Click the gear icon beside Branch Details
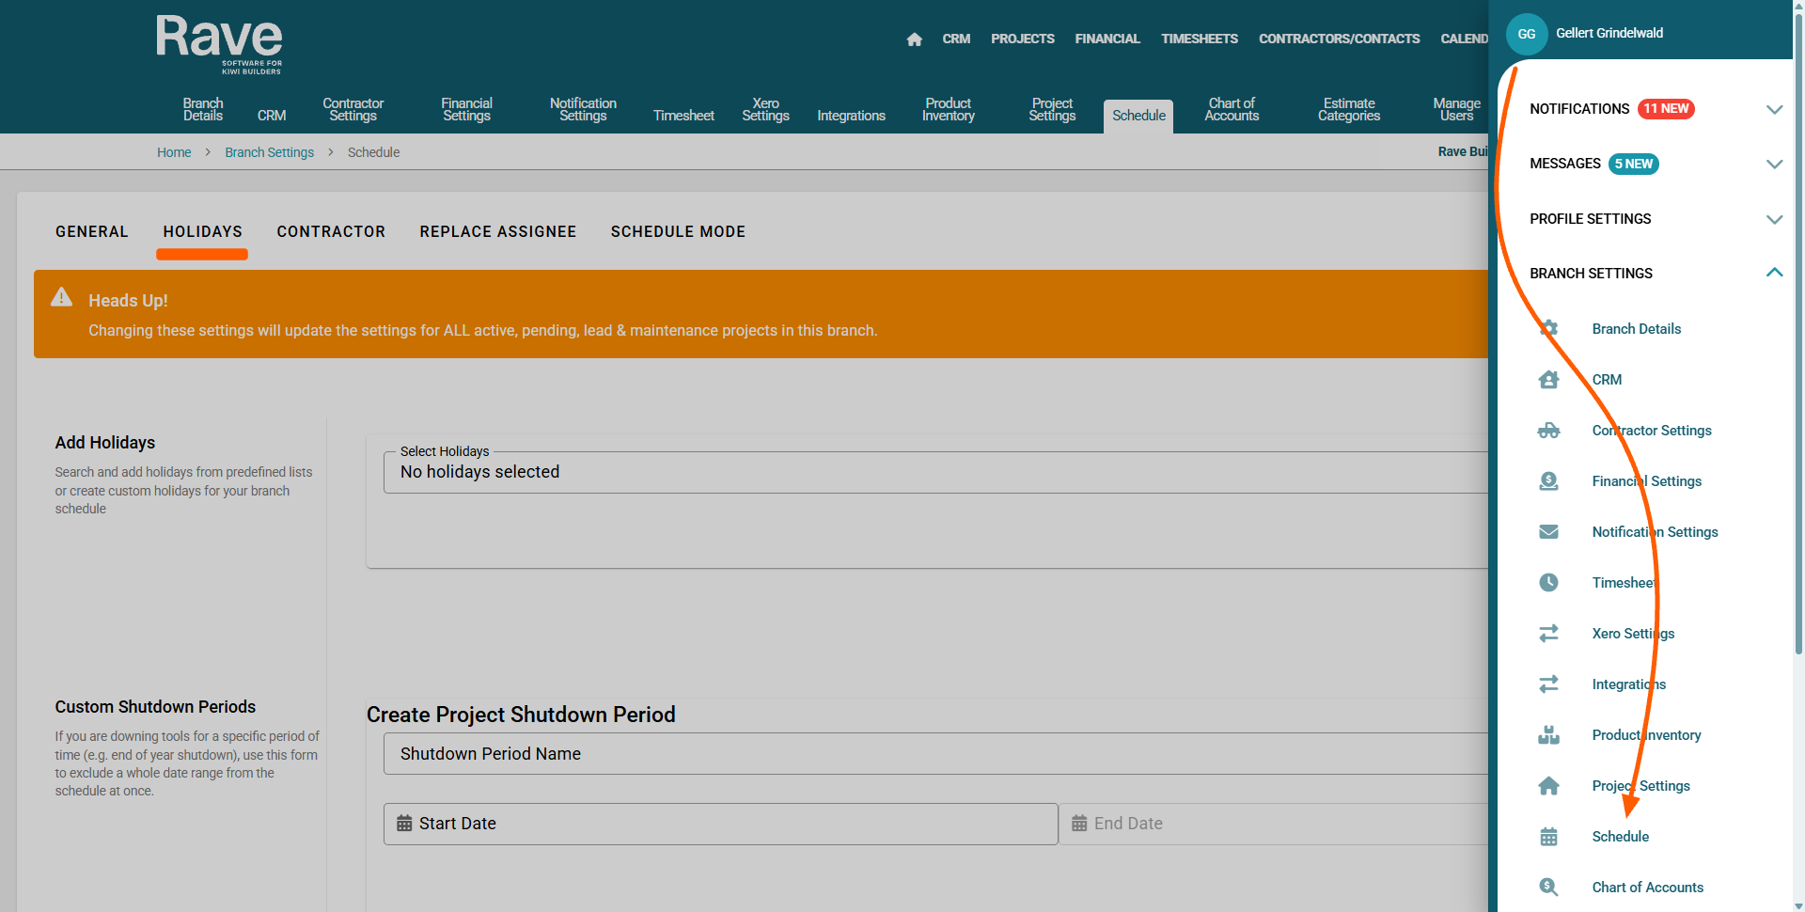This screenshot has height=912, width=1805. 1548,329
